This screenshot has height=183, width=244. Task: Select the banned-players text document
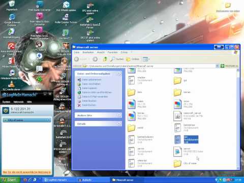(131, 140)
